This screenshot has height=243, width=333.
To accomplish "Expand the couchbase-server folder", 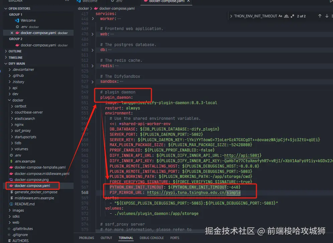I will 12,112.
